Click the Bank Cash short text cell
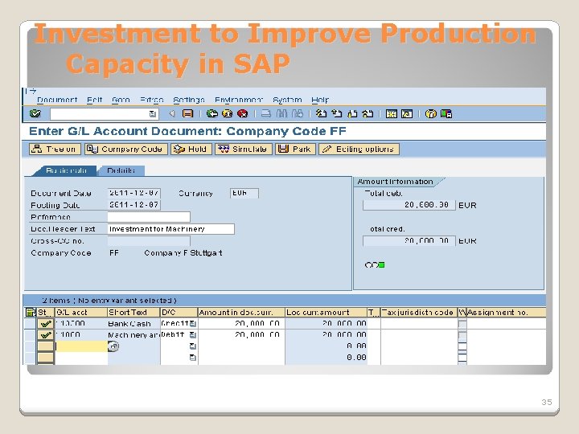Image resolution: width=579 pixels, height=434 pixels. click(x=133, y=324)
